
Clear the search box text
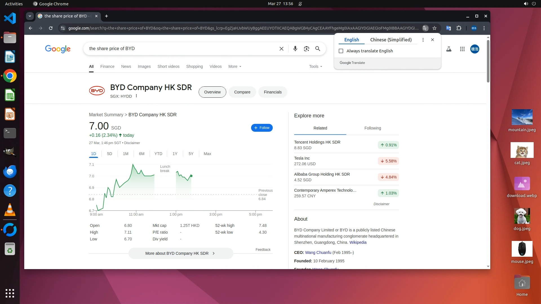click(x=281, y=49)
